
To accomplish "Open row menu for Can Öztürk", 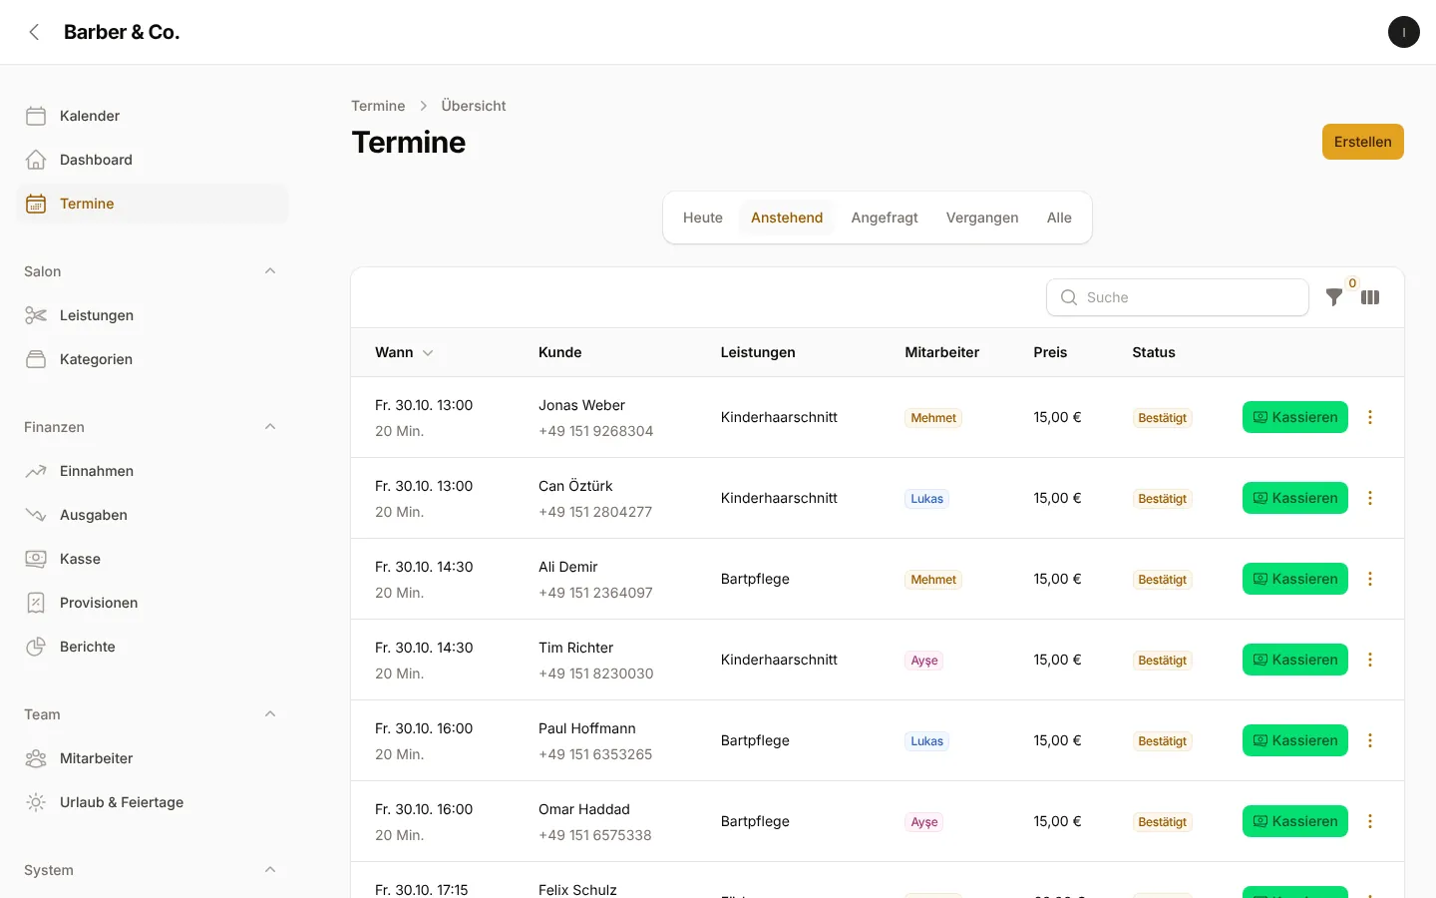I will pyautogui.click(x=1370, y=498).
